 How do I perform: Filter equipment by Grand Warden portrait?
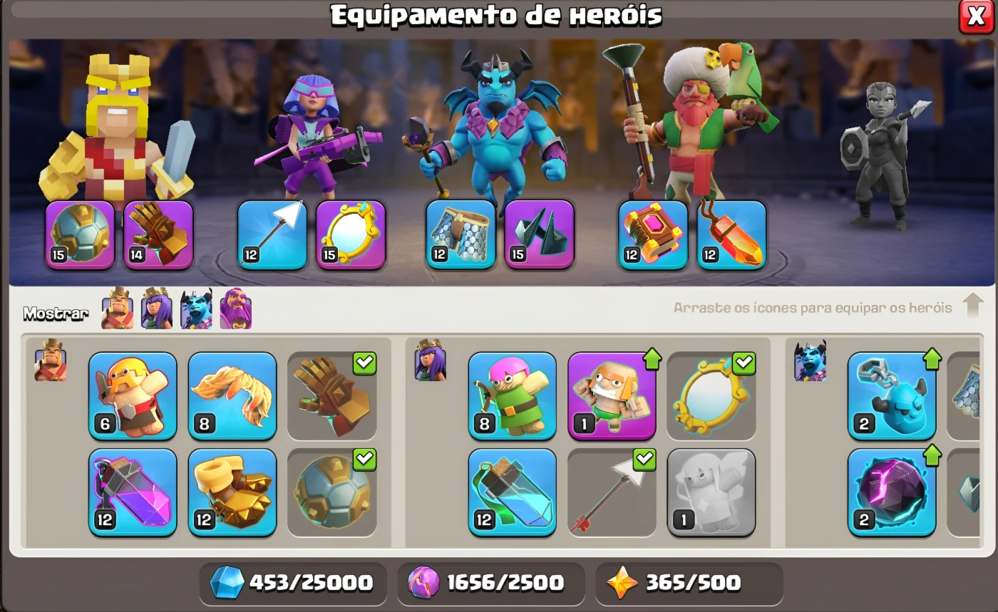click(x=235, y=308)
